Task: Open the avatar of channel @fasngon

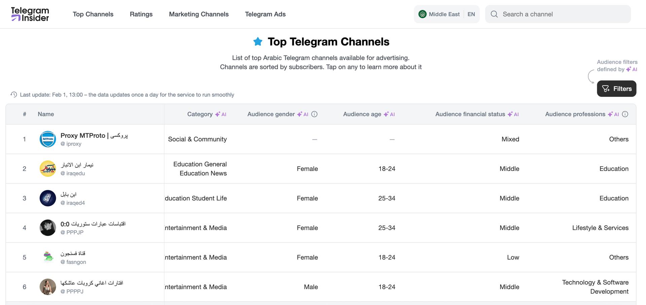Action: pos(48,257)
